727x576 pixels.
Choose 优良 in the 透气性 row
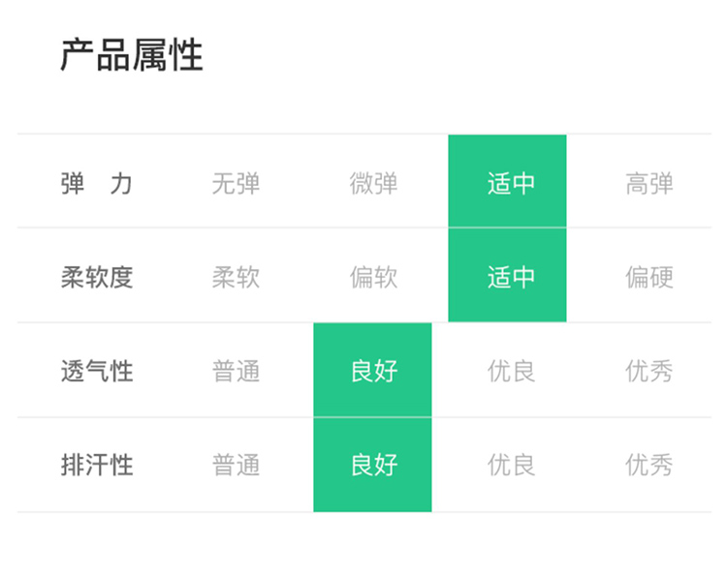coord(511,371)
